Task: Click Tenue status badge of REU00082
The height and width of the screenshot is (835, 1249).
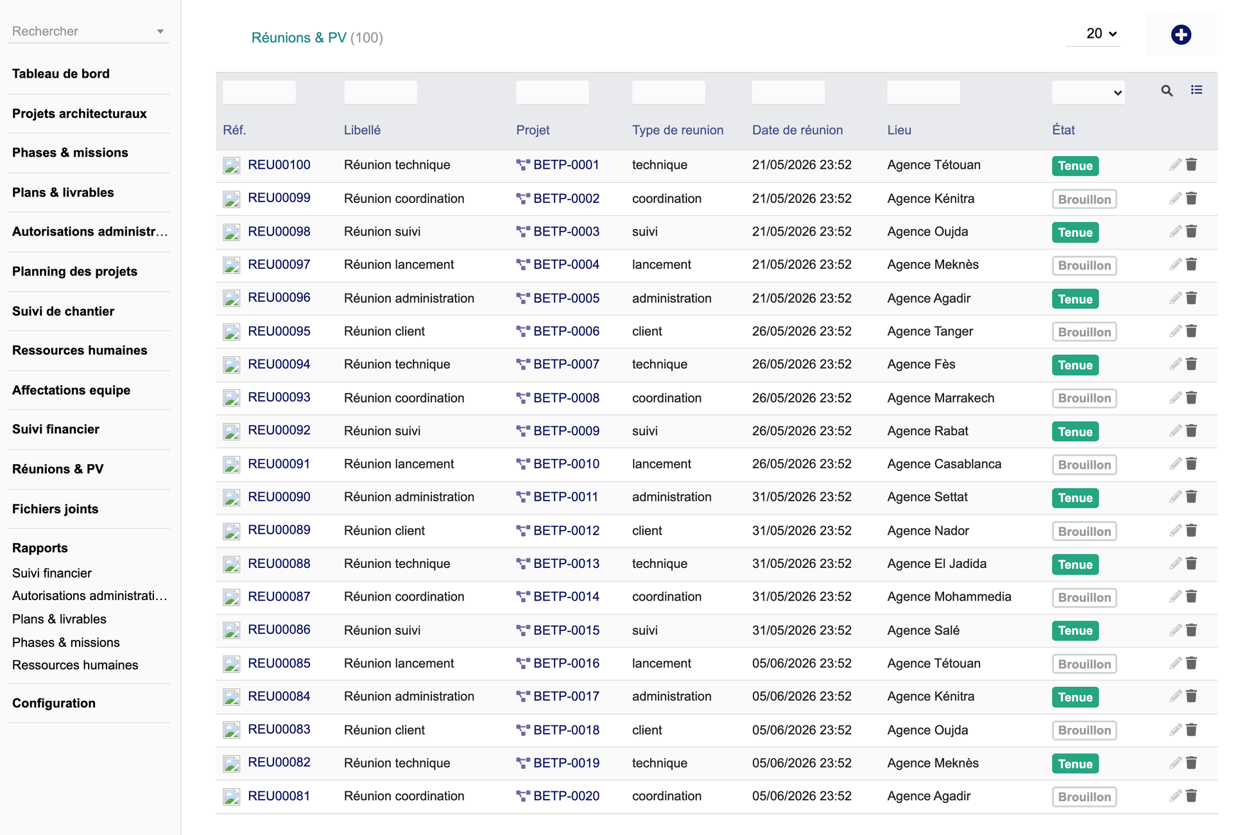Action: [1075, 764]
